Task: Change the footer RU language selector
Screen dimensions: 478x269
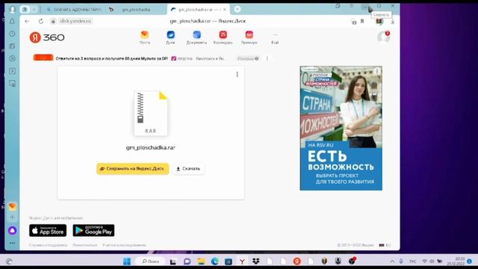Action: 385,245
